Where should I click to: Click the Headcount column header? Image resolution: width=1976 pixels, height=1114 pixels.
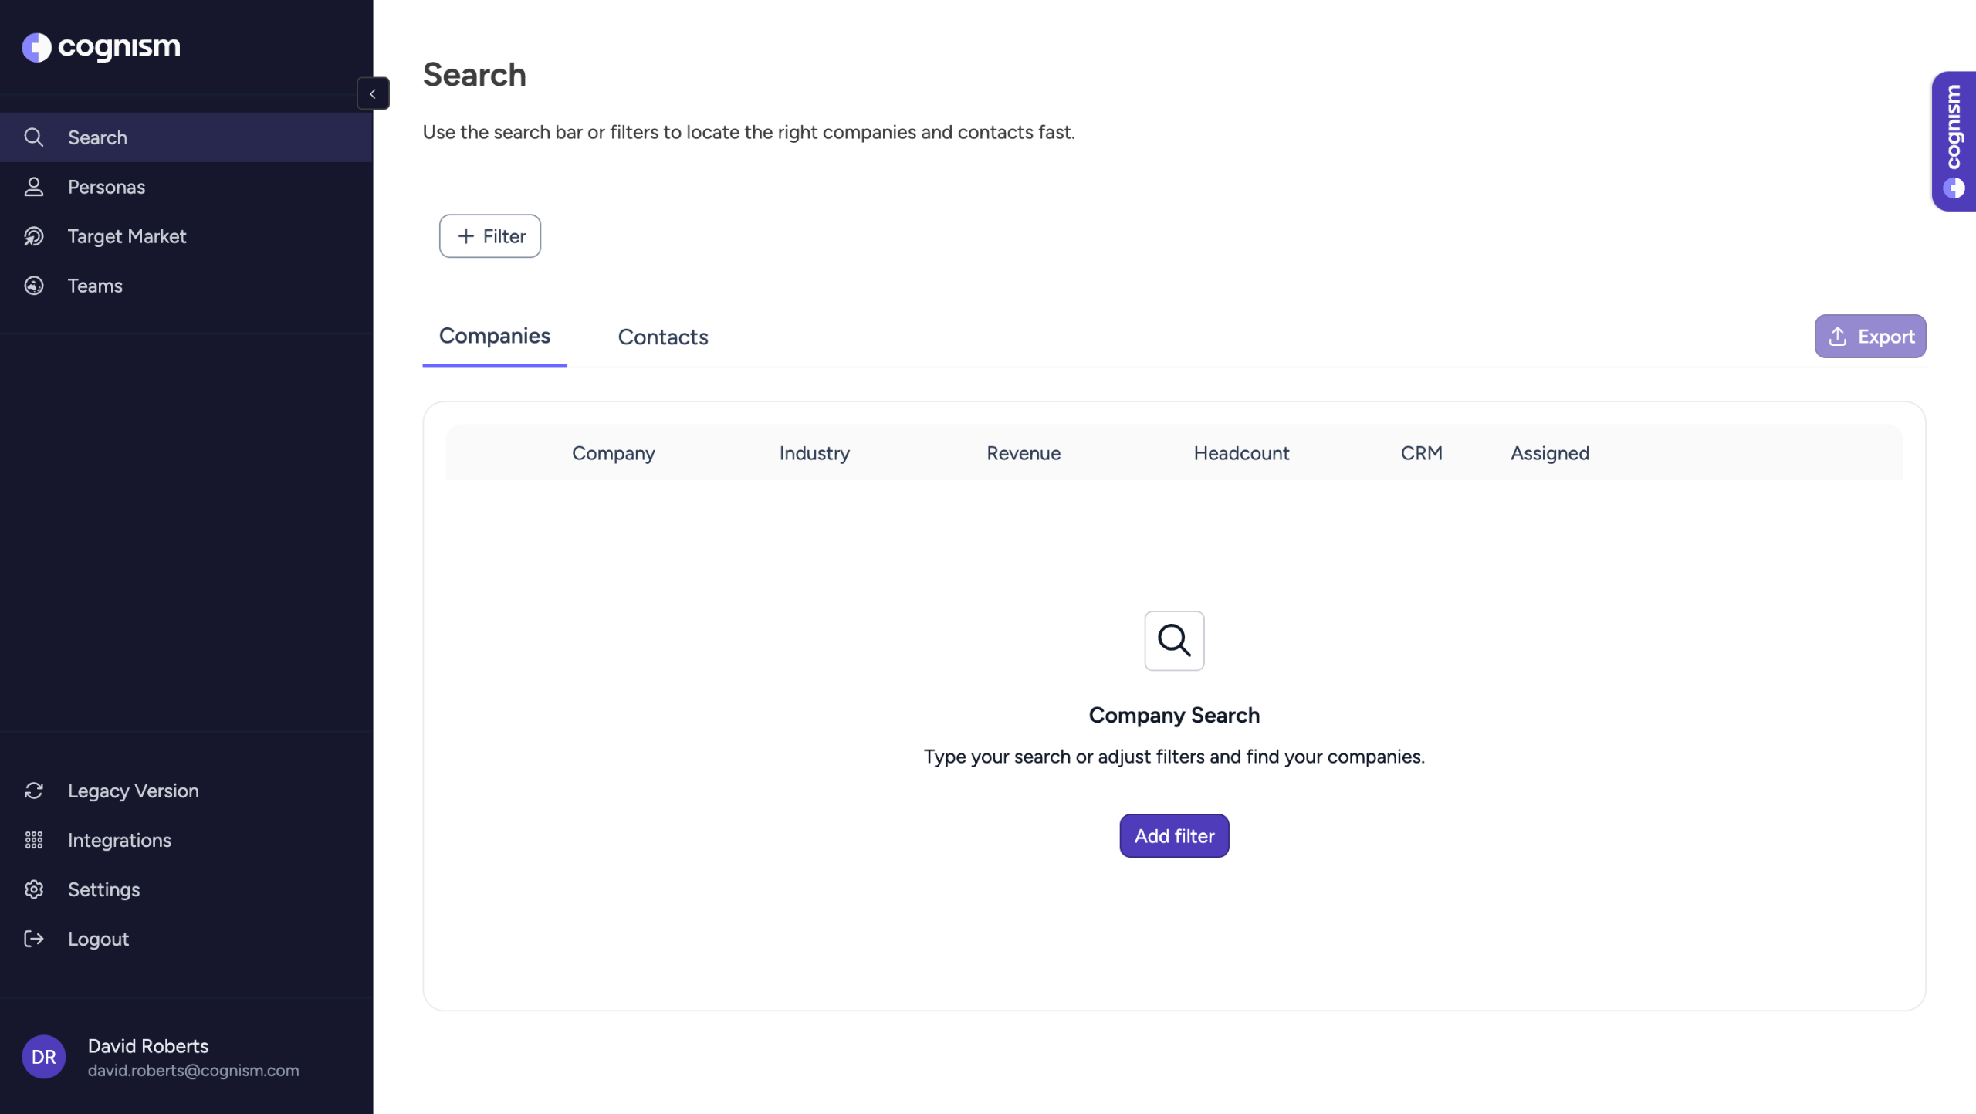(x=1241, y=453)
